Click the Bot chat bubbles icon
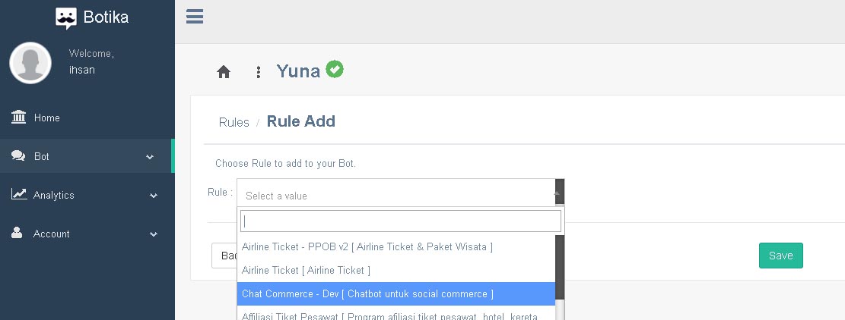 (18, 156)
